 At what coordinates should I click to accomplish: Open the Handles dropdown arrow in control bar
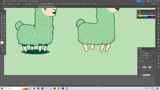[24, 4]
